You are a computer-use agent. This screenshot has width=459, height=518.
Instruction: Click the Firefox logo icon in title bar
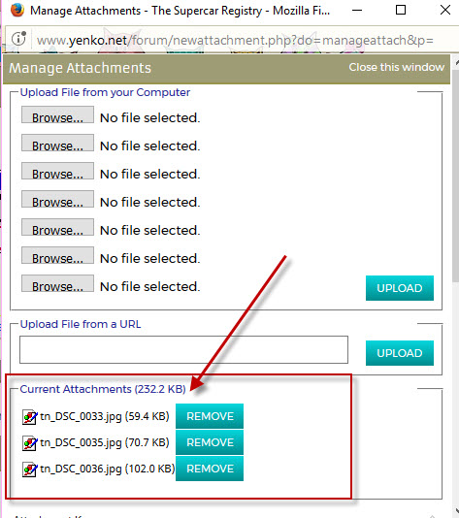tap(17, 10)
